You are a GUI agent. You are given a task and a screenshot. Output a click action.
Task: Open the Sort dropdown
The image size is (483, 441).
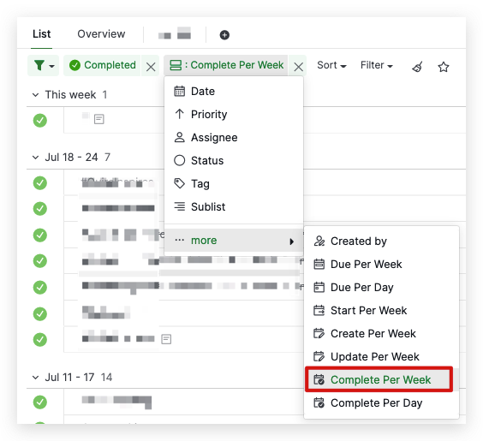(x=331, y=65)
